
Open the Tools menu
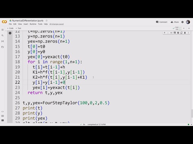coord(40,24)
